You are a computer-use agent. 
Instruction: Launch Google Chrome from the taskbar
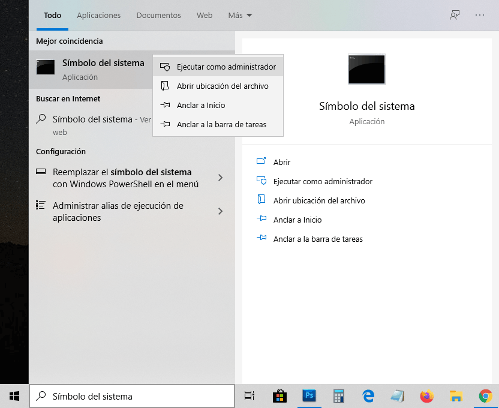tap(485, 396)
